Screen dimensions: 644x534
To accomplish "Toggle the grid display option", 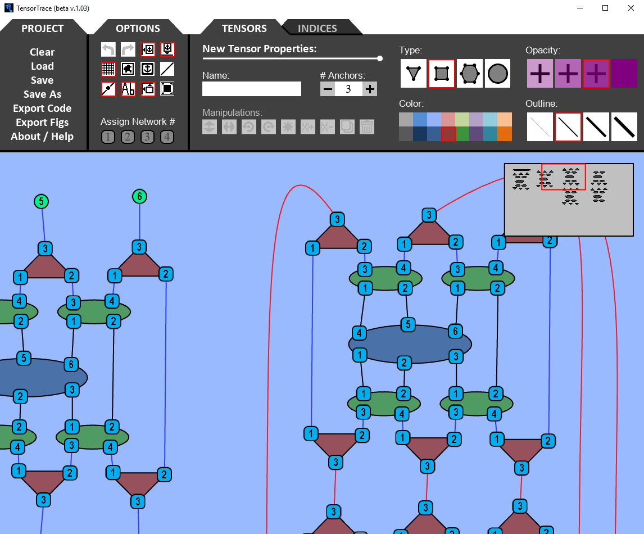I will pos(108,69).
